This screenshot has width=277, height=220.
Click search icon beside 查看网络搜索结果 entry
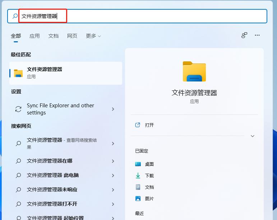click(18, 144)
